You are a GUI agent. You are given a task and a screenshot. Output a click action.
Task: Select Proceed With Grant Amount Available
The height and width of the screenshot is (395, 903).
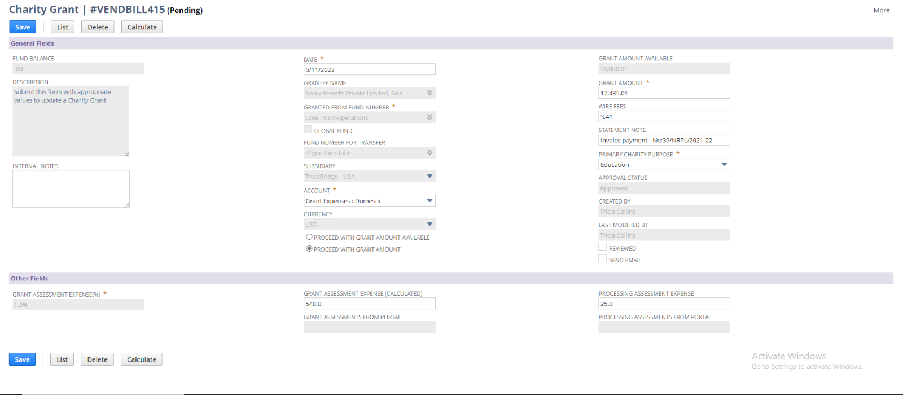[309, 237]
